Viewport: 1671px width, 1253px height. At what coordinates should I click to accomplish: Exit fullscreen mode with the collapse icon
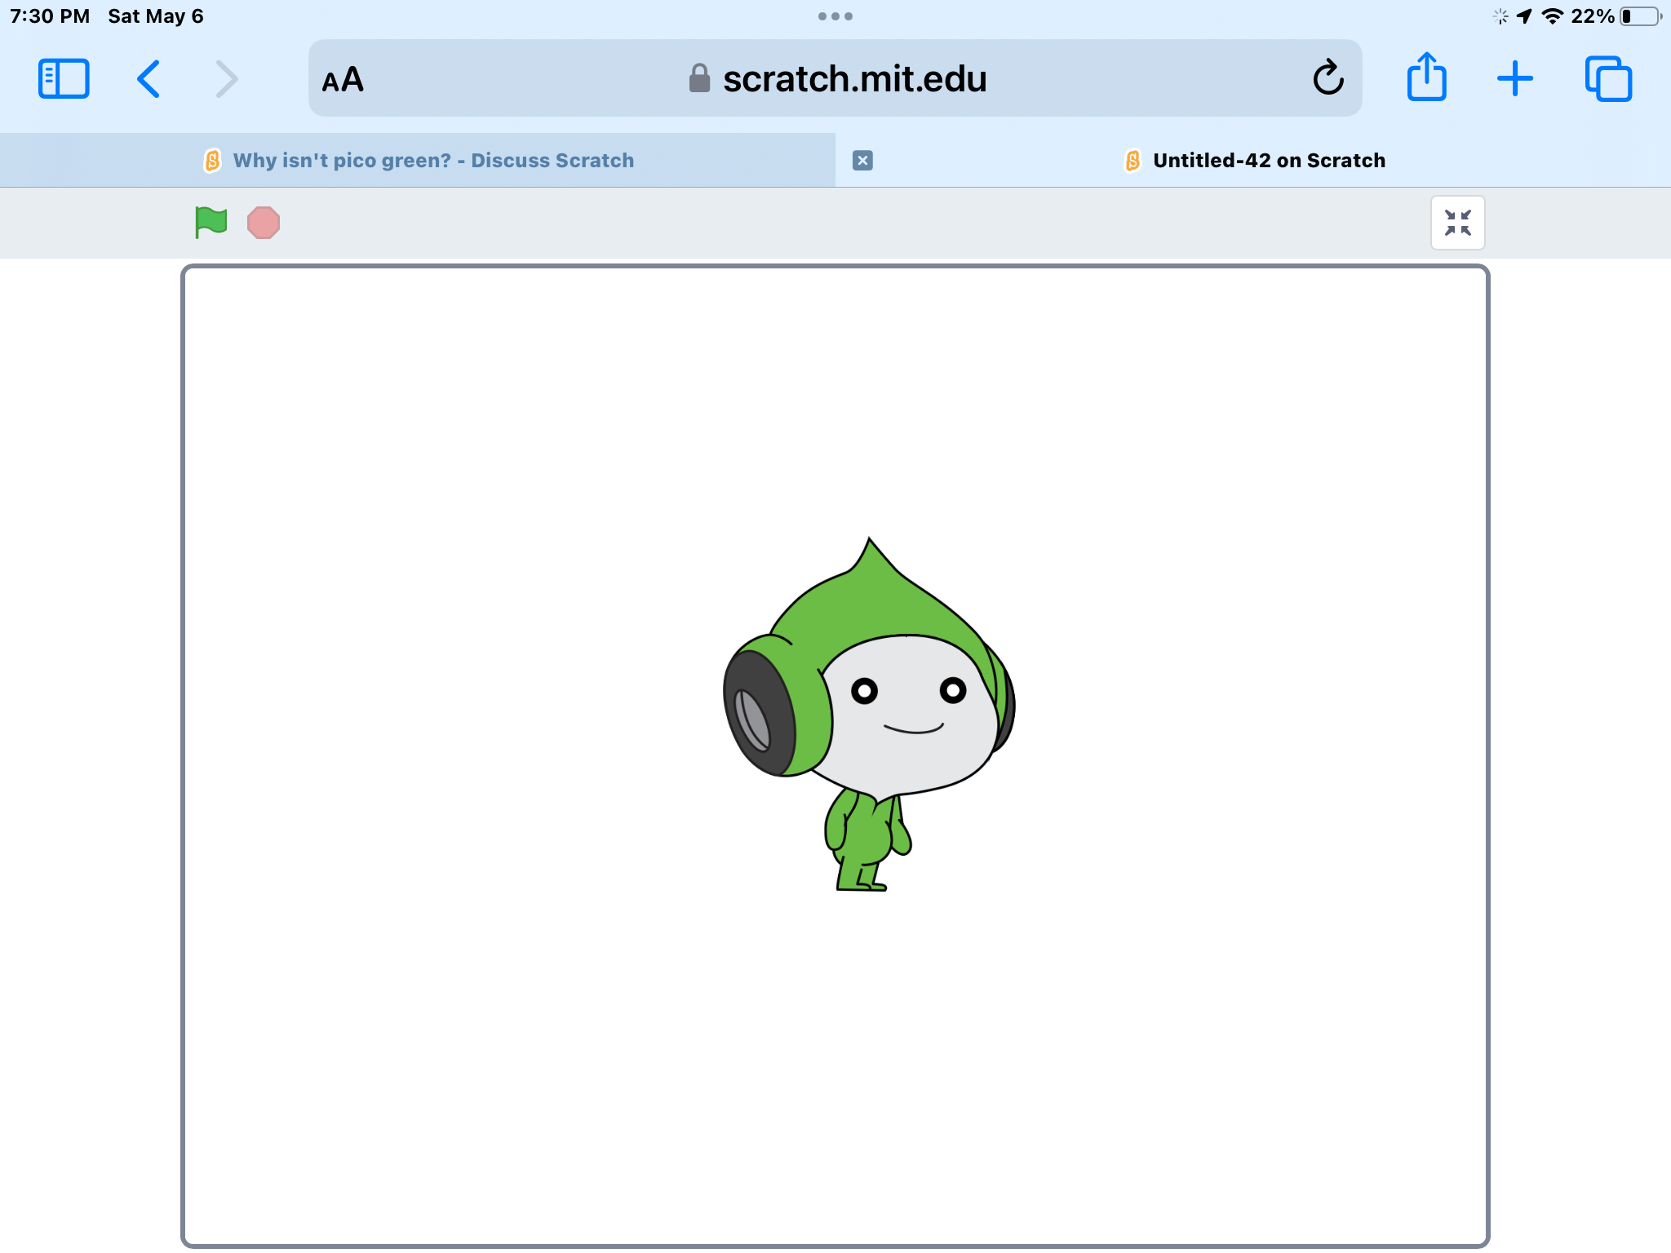tap(1458, 222)
